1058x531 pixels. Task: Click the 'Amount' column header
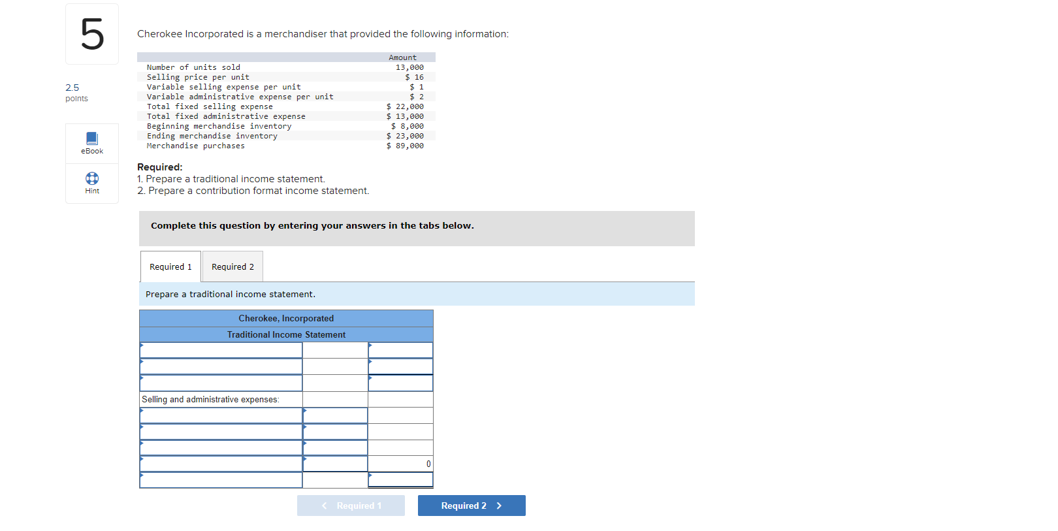(x=403, y=57)
